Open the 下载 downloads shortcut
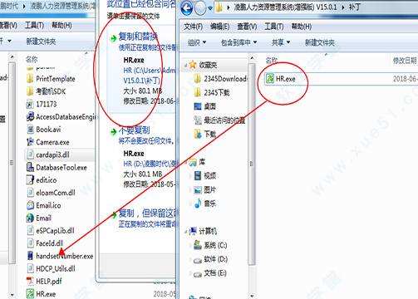The image size is (418, 299). click(205, 135)
